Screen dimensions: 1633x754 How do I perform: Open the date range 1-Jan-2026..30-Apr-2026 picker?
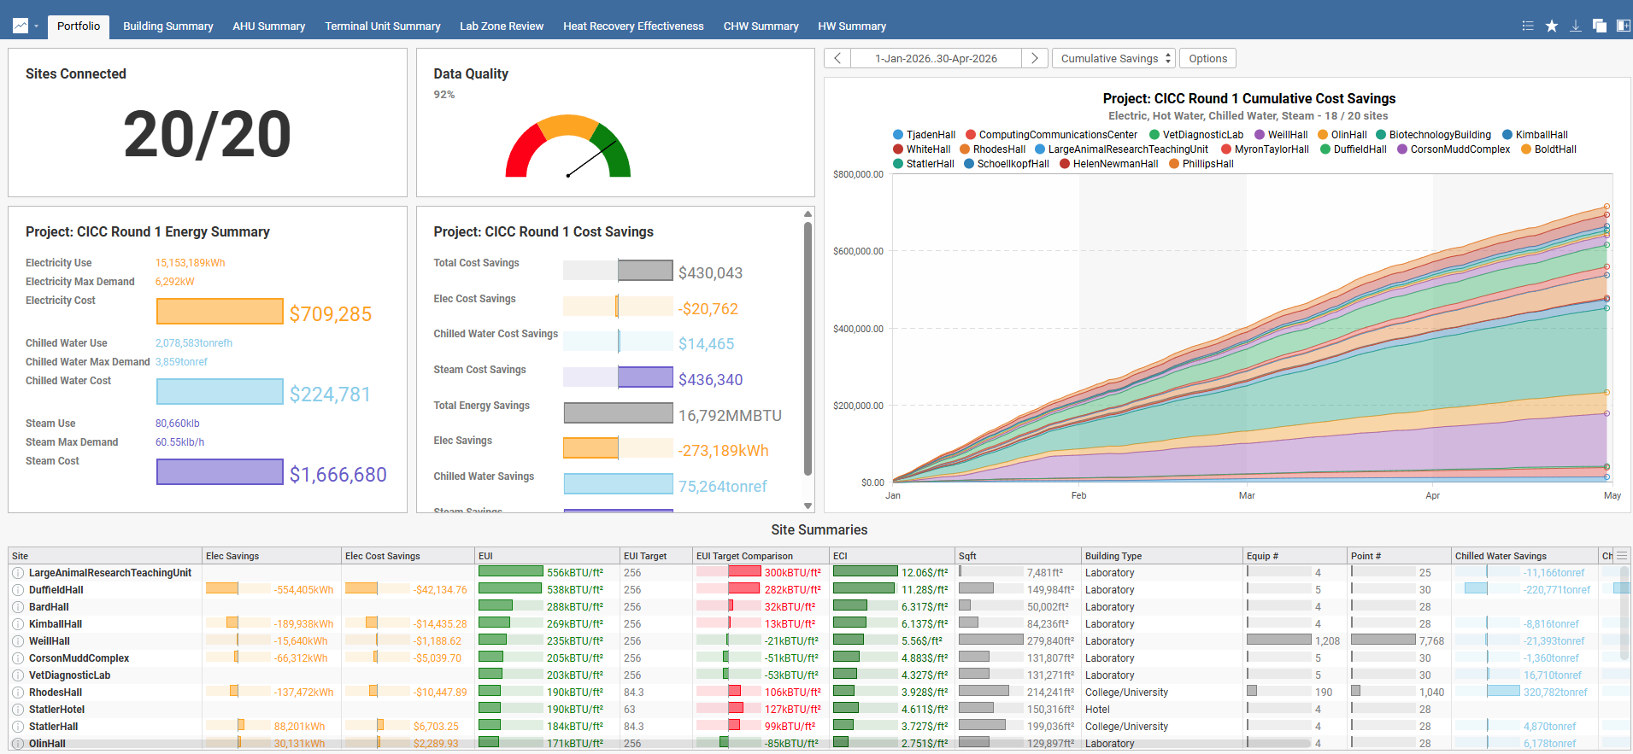936,58
